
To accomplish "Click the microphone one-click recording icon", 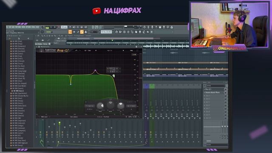I will tap(152, 27).
